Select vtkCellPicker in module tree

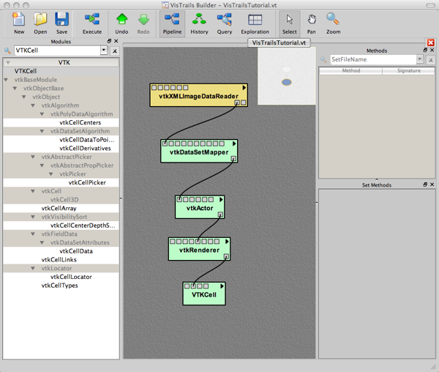(87, 182)
